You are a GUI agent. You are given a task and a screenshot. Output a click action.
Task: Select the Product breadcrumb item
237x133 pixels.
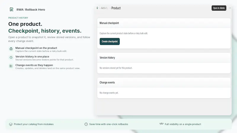(116, 8)
